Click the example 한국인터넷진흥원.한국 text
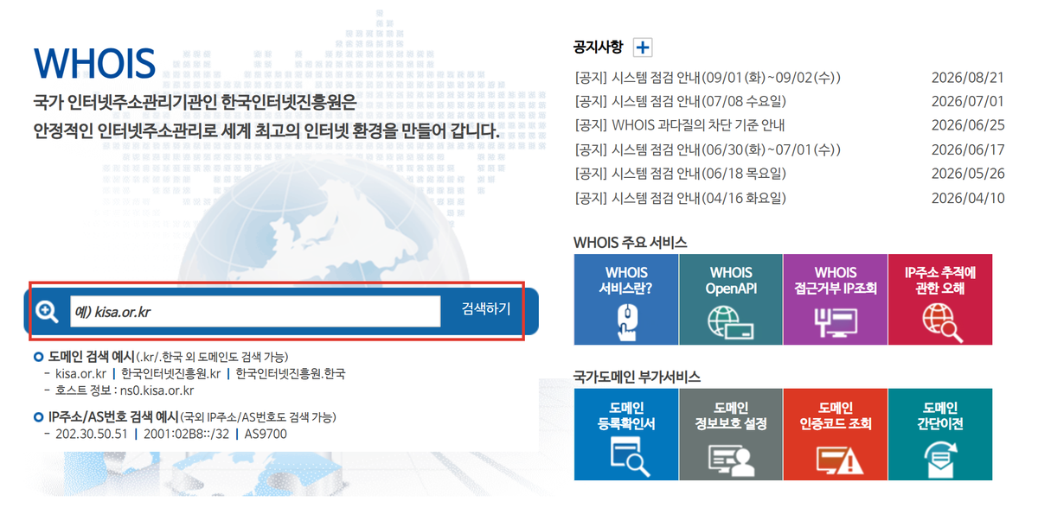This screenshot has height=514, width=1038. pyautogui.click(x=290, y=374)
